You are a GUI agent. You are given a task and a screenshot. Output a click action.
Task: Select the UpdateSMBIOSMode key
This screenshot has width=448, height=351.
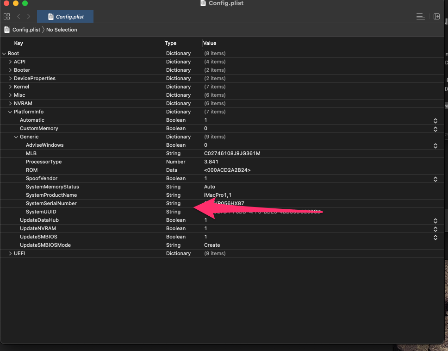tap(45, 245)
